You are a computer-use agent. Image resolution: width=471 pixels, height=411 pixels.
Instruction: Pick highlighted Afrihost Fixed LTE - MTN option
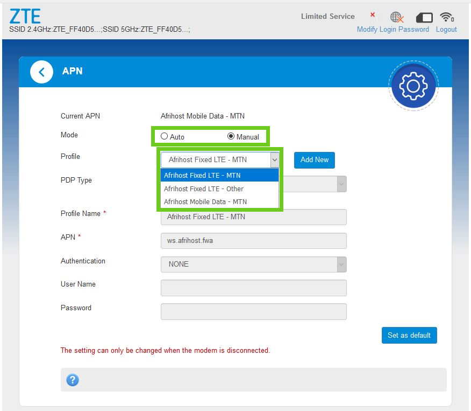(202, 175)
